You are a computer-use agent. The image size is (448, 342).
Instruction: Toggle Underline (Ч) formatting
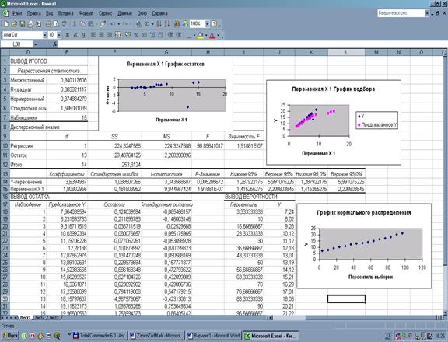pyautogui.click(x=83, y=35)
